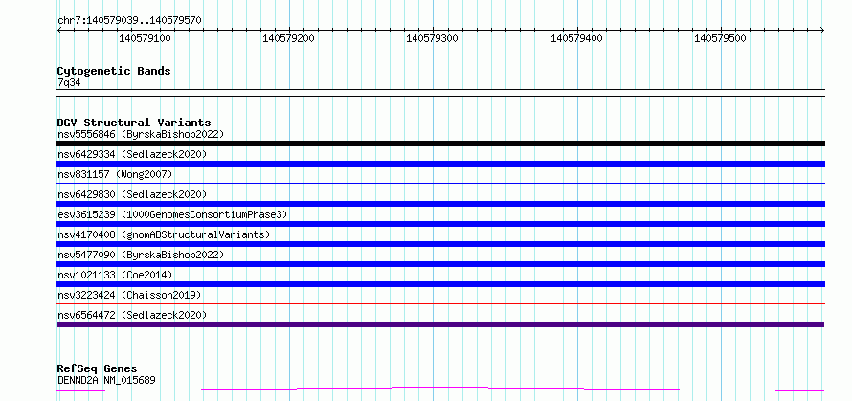Click the magenta DENND2A gene line
This screenshot has height=401, width=852.
tap(440, 389)
